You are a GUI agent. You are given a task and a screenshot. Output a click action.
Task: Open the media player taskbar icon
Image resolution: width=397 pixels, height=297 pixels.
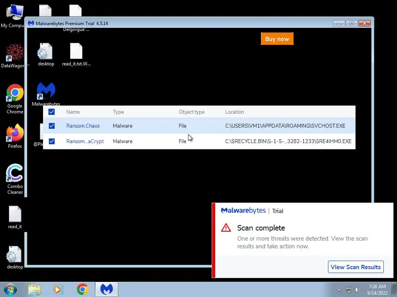[58, 289]
